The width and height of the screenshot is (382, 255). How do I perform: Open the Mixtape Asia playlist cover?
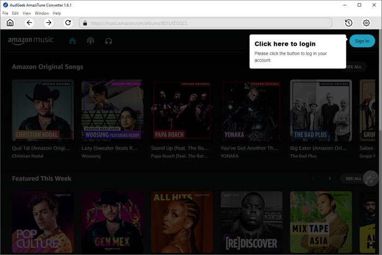[x=321, y=222]
